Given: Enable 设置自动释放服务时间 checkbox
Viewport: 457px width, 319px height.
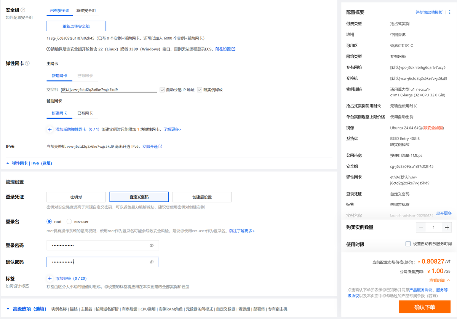Looking at the screenshot, I should coord(408,244).
